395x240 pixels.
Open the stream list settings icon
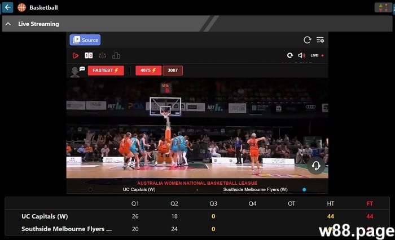[320, 40]
